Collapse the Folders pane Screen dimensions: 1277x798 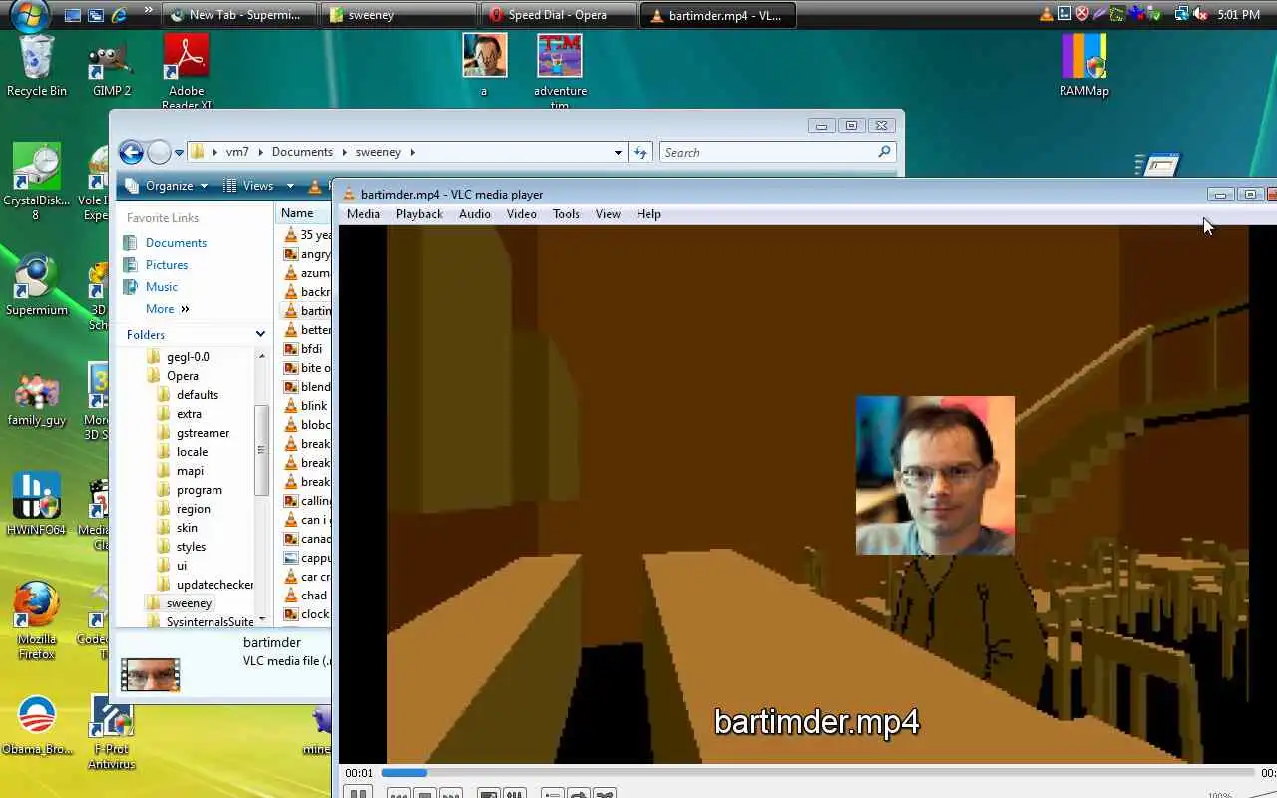point(260,335)
